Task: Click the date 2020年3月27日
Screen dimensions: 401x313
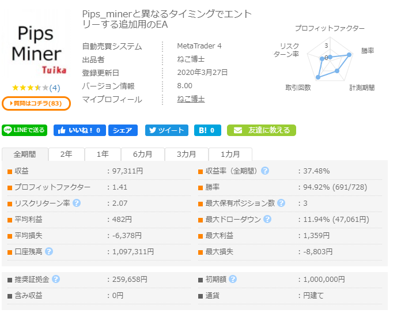Action: [x=202, y=73]
